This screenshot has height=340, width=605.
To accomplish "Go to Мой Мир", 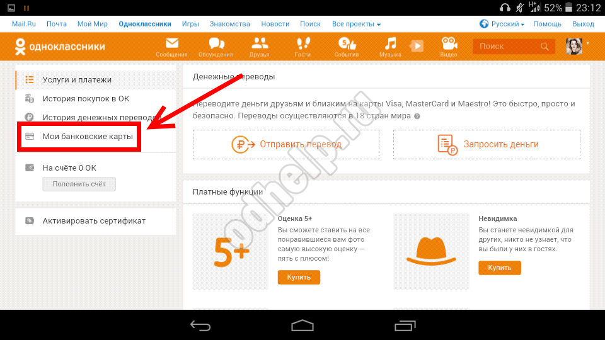I will (x=92, y=24).
